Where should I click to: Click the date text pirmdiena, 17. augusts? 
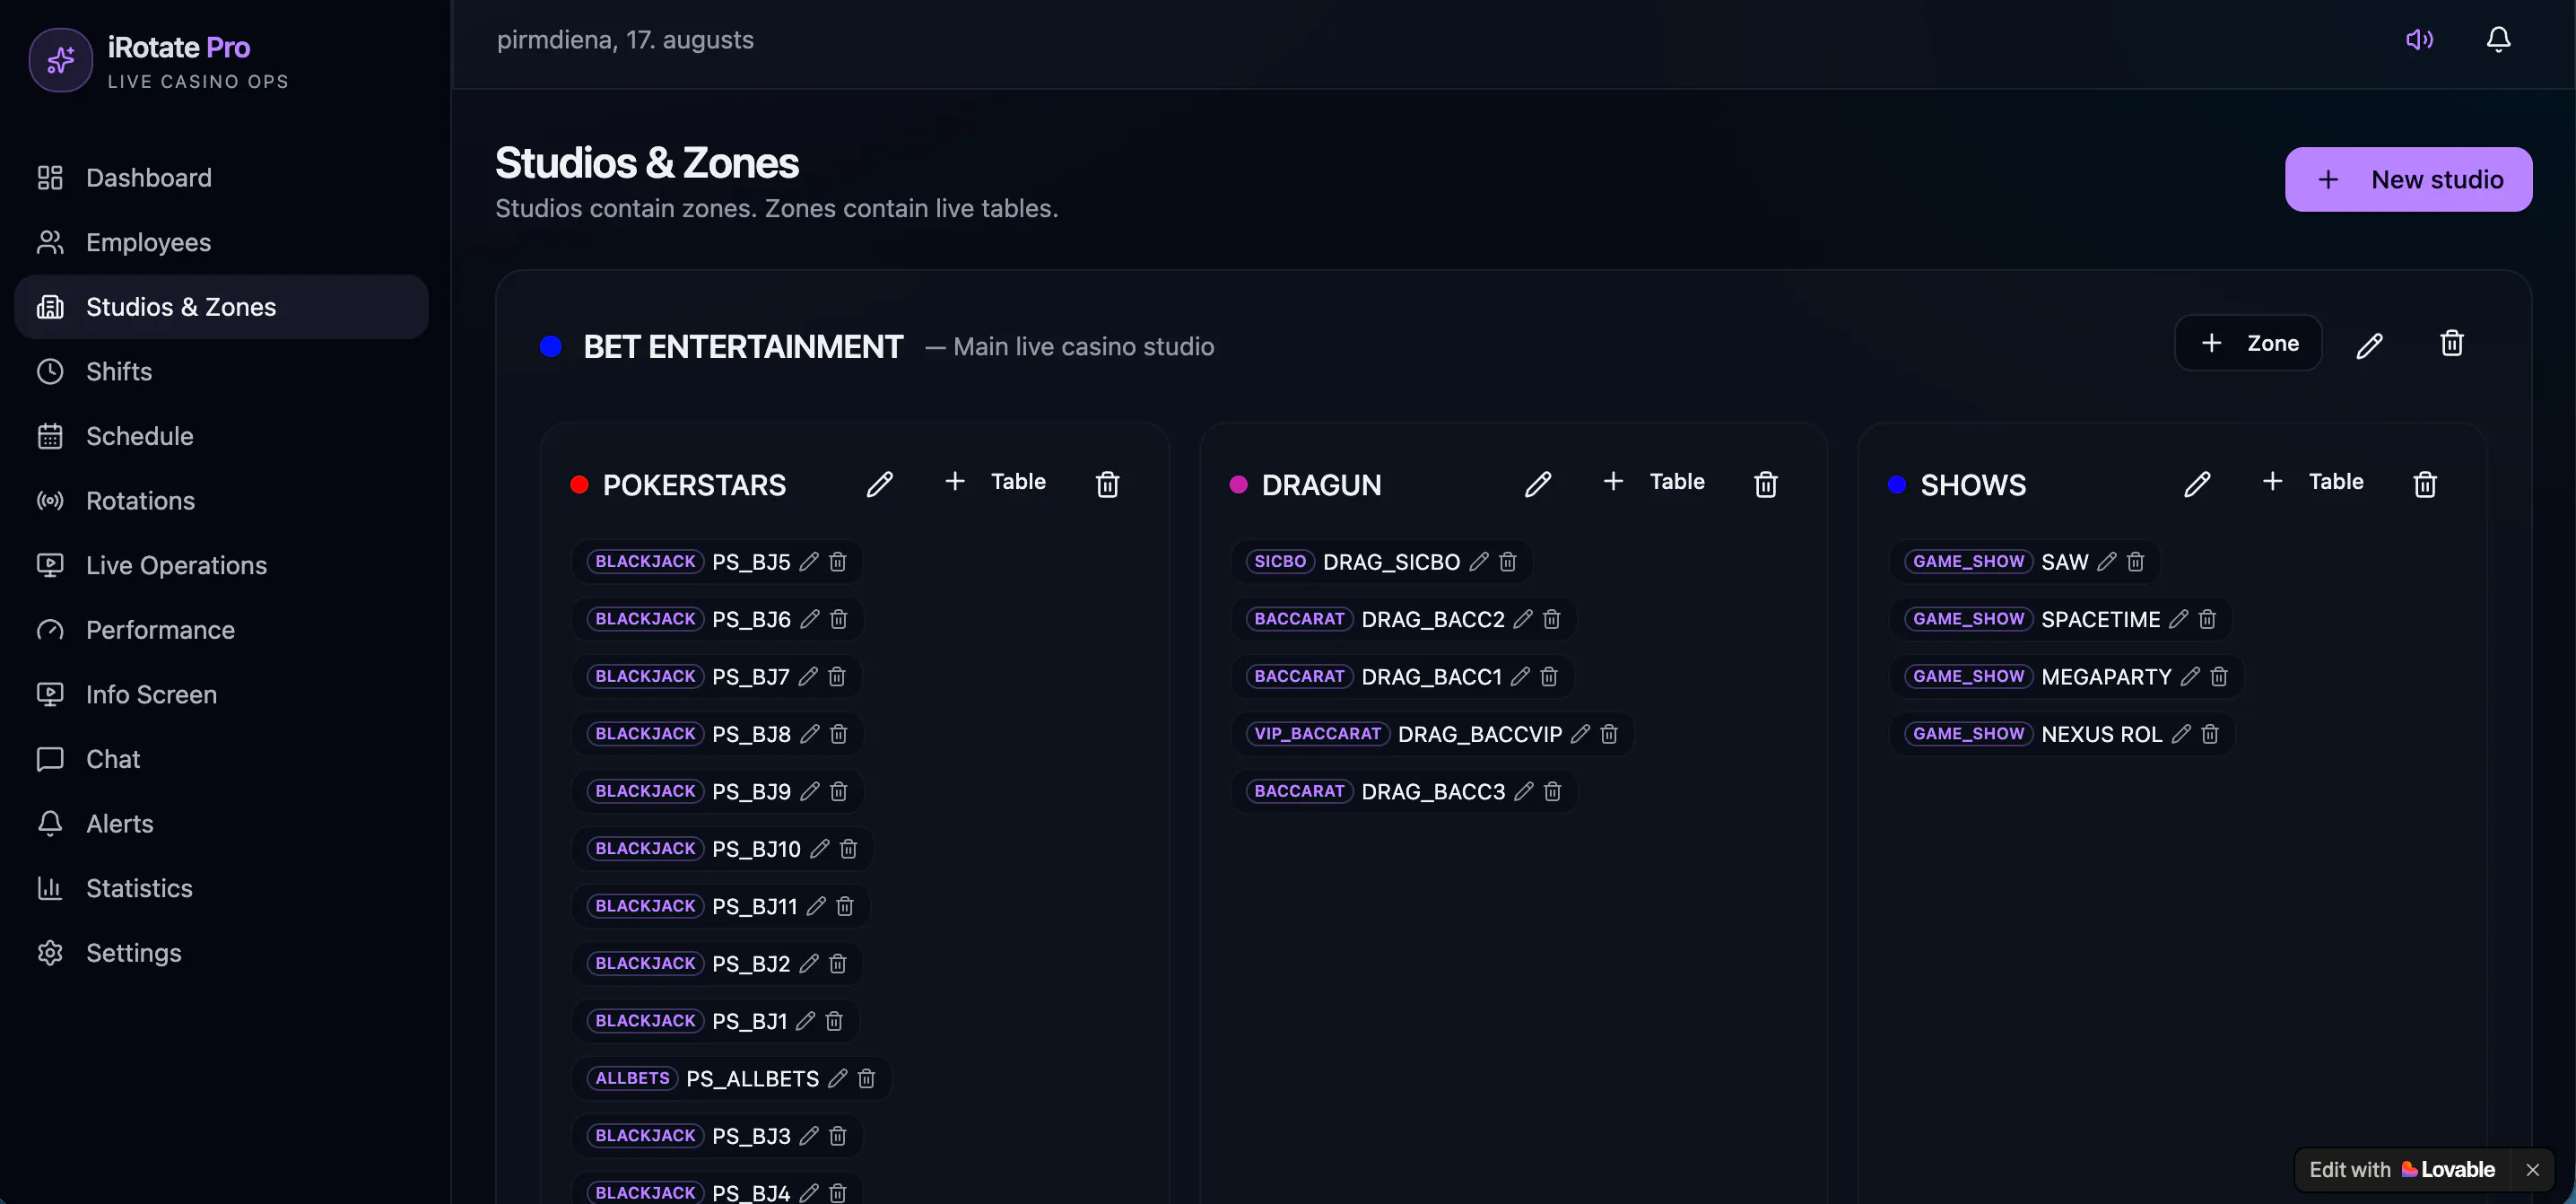(625, 40)
